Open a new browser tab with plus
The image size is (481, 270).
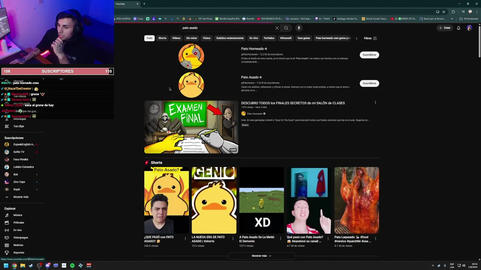point(144,4)
